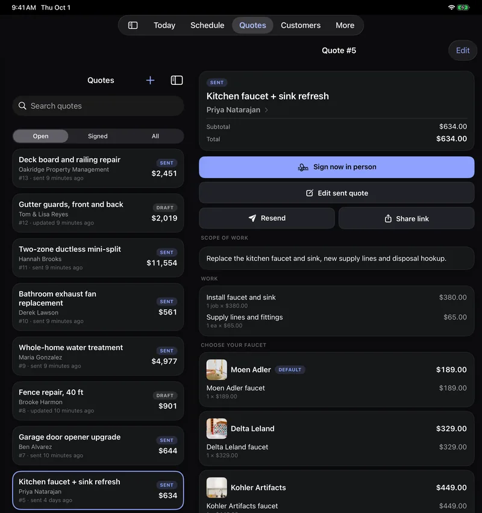Tap the signature icon on Sign button
This screenshot has width=482, height=513.
pyautogui.click(x=303, y=167)
